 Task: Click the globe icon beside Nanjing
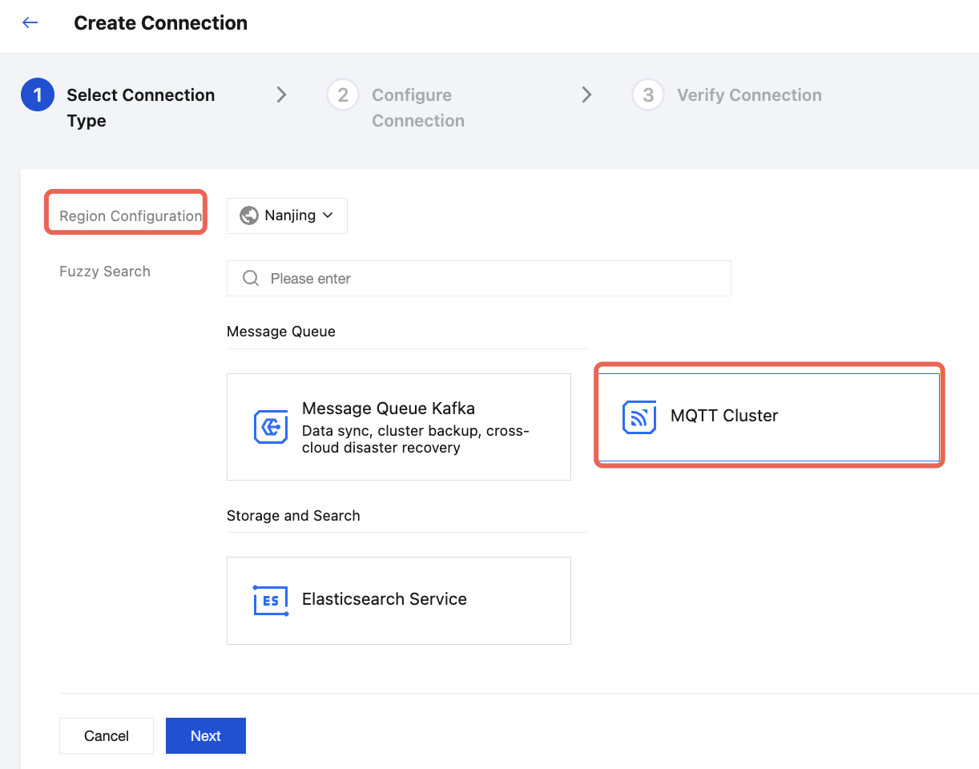click(x=249, y=215)
